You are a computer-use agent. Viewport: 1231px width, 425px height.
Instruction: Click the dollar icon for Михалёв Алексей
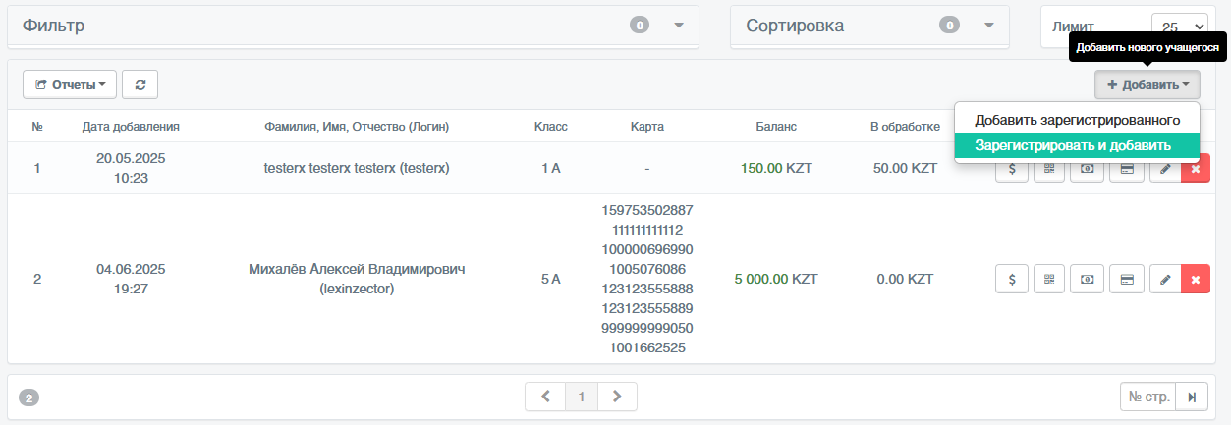1012,280
